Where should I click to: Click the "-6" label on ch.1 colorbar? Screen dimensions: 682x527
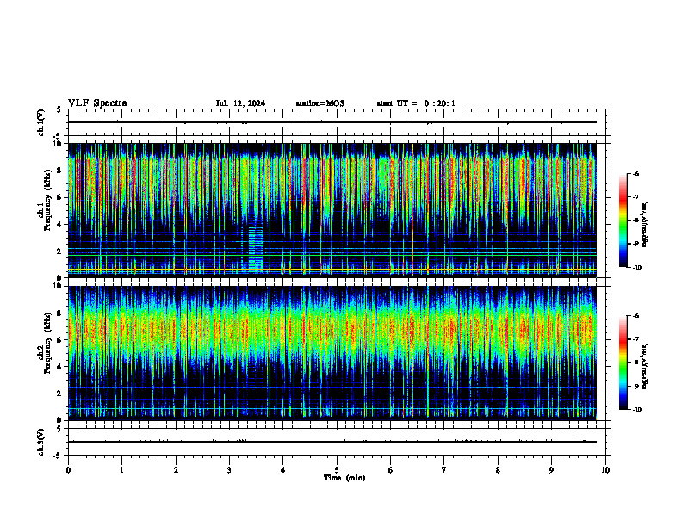[635, 173]
